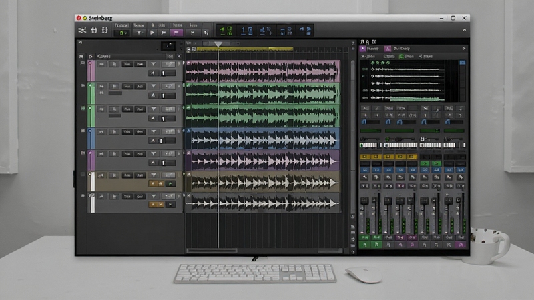This screenshot has height=300, width=534.
Task: Open the funnel dropdown on the upper green track
Action: 154,86
